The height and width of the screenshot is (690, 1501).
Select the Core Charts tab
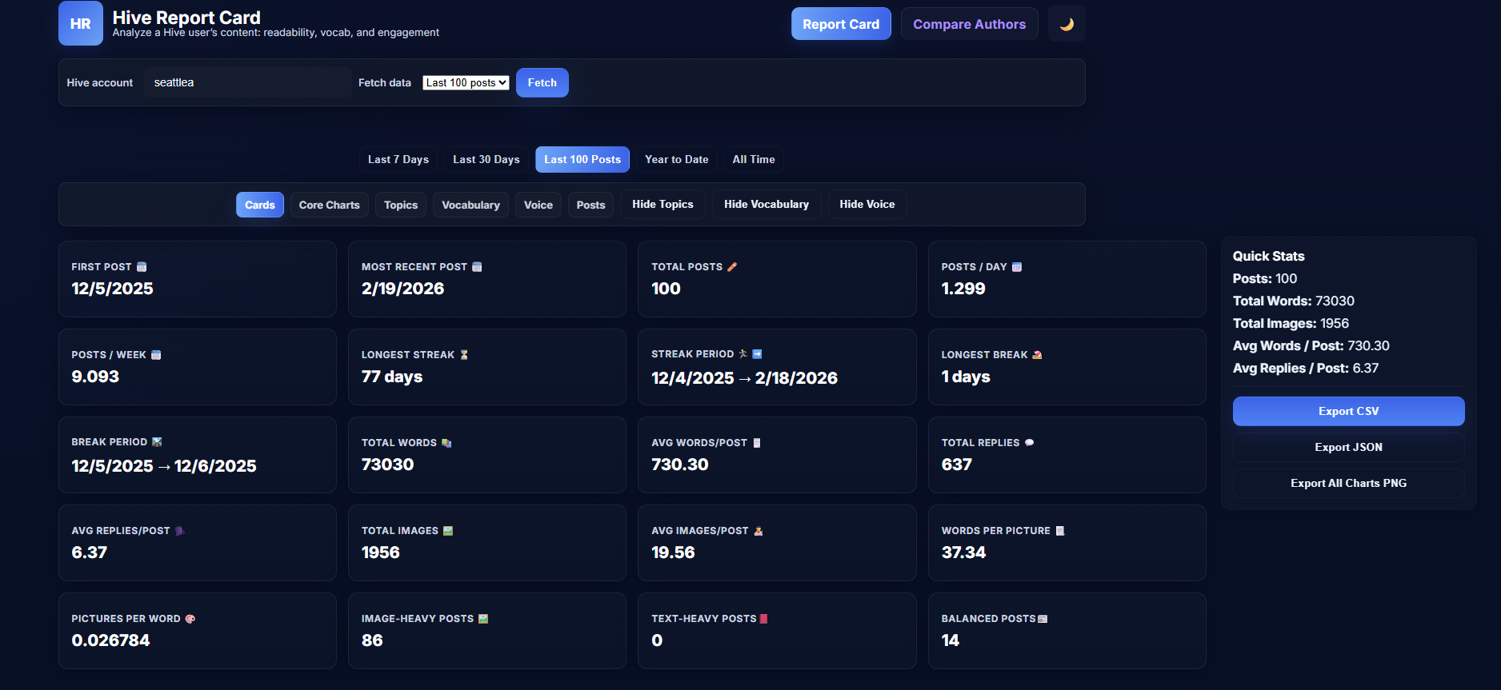(x=329, y=205)
